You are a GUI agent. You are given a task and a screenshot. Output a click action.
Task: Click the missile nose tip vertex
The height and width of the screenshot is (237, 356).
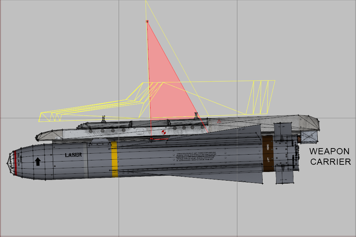(7, 163)
